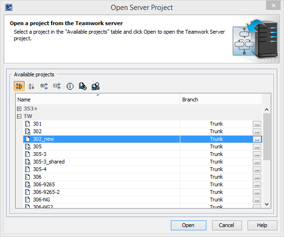Toggle the category view mode icon
This screenshot has width=284, height=237.
click(19, 86)
